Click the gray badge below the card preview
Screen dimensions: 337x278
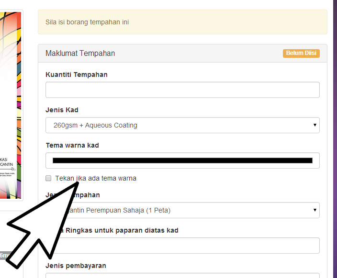(x=5, y=256)
